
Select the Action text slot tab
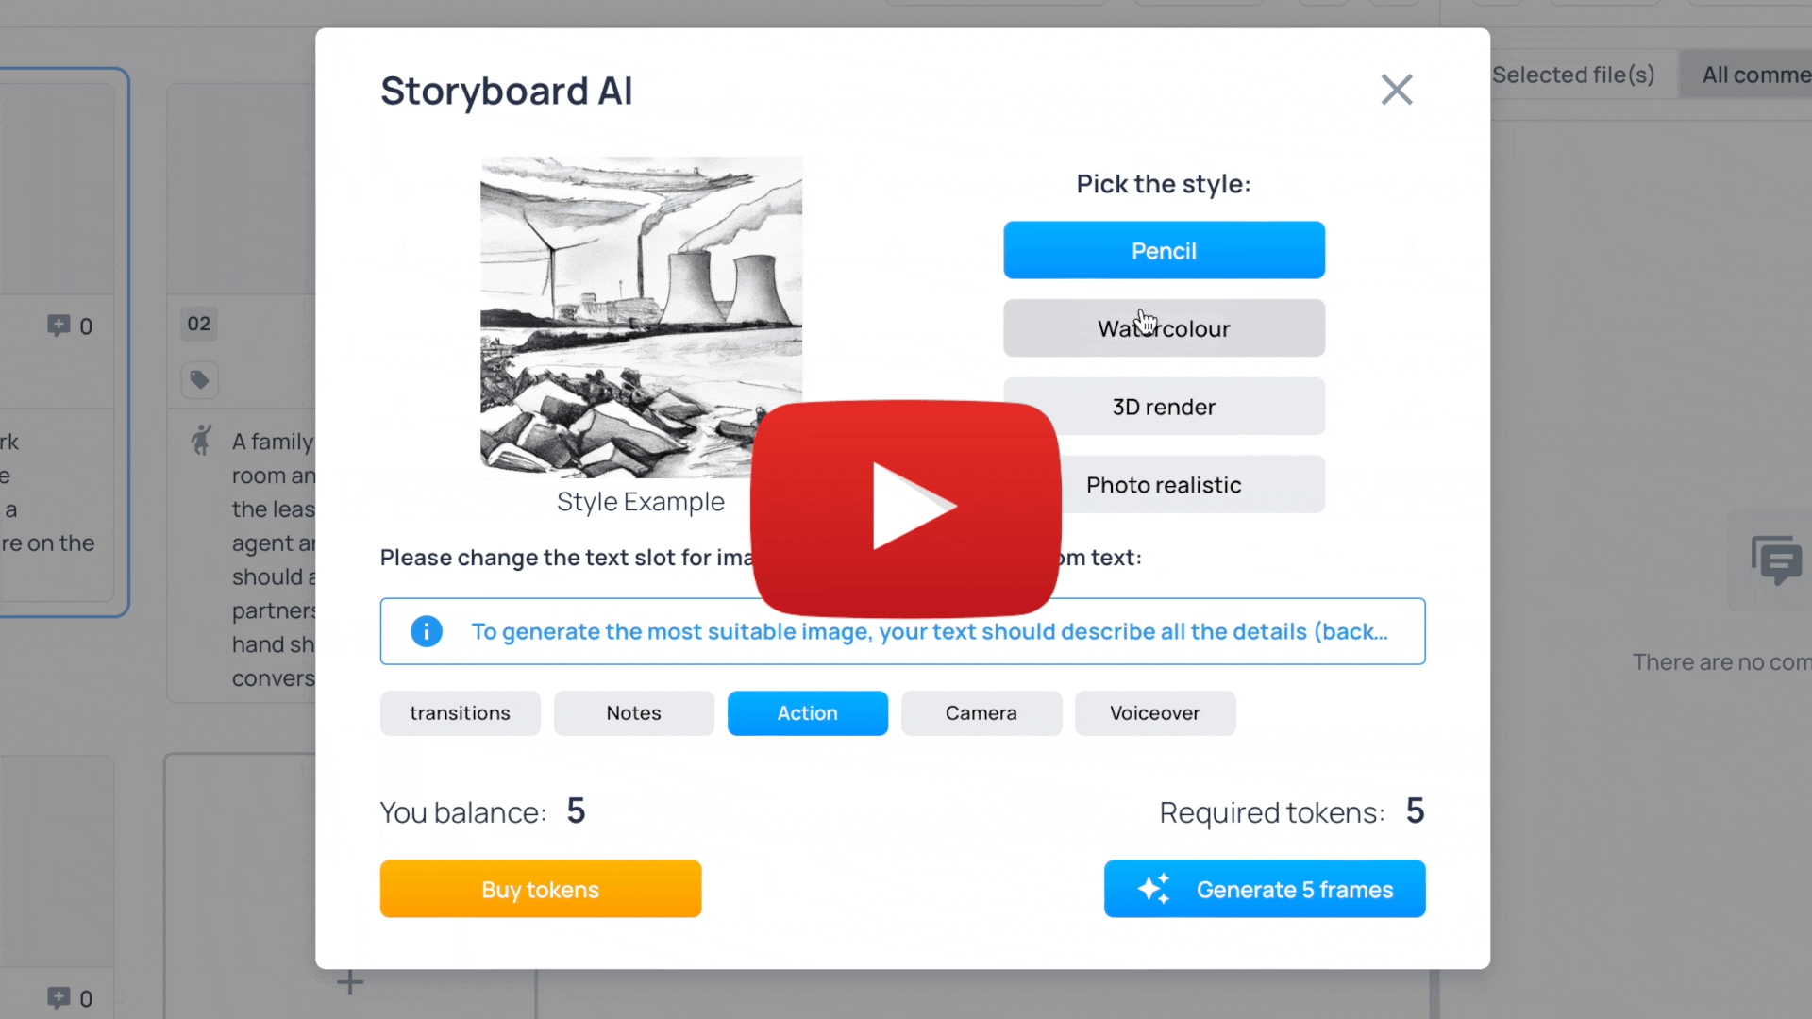pyautogui.click(x=808, y=711)
